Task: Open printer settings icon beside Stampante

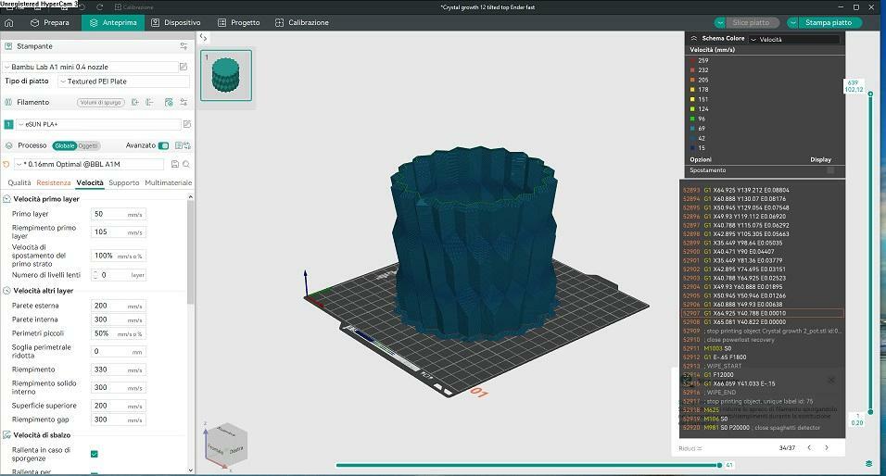Action: click(x=184, y=45)
